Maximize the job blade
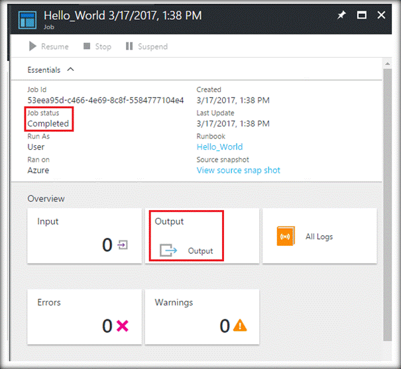Screen dimensions: 401x369 click(362, 15)
